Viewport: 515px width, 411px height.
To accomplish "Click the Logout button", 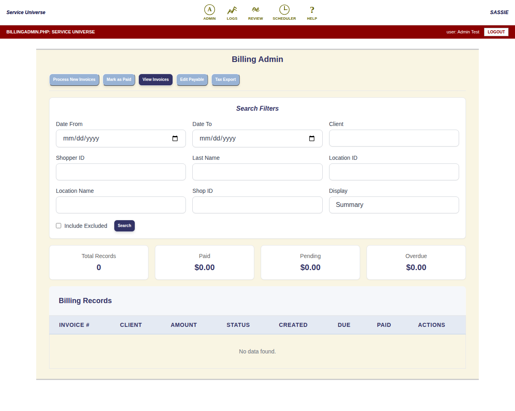I will pyautogui.click(x=496, y=32).
